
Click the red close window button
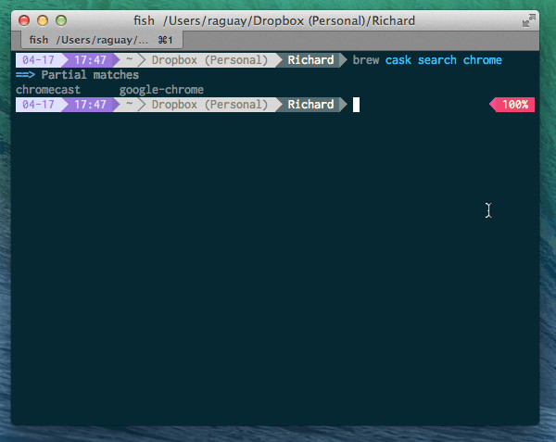pos(24,20)
